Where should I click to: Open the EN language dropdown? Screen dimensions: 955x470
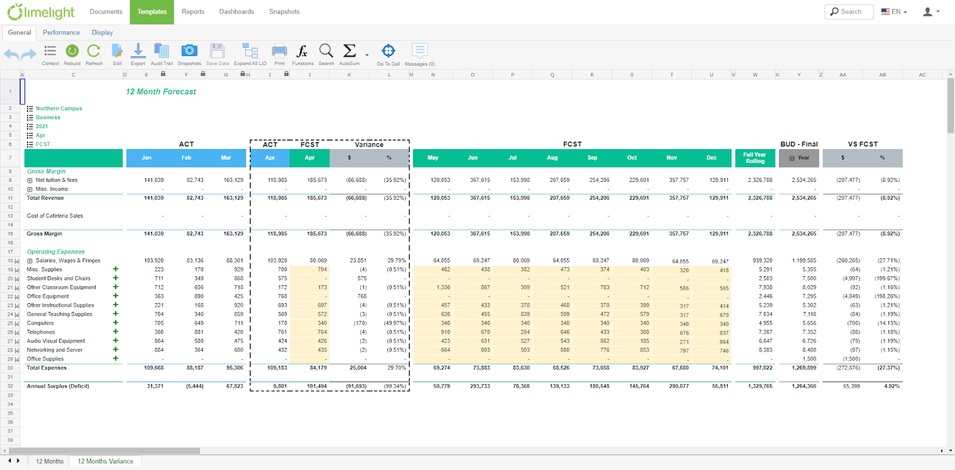[894, 12]
